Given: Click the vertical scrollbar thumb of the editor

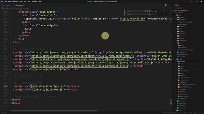Looking at the screenshot, I should (x=171, y=102).
